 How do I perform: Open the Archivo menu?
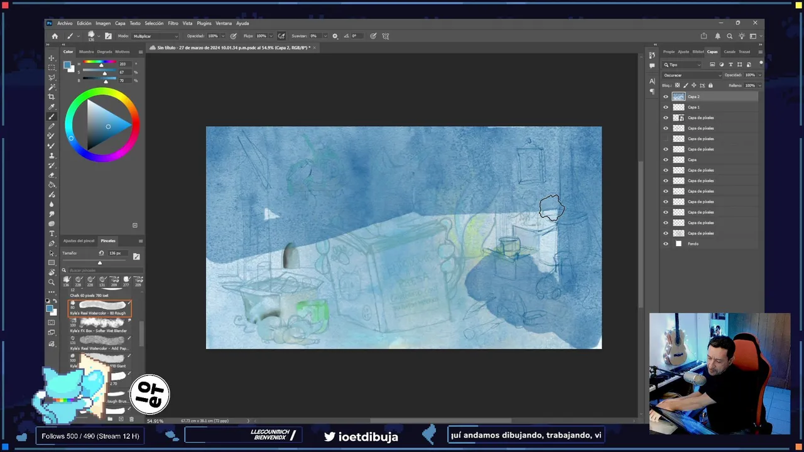point(65,23)
